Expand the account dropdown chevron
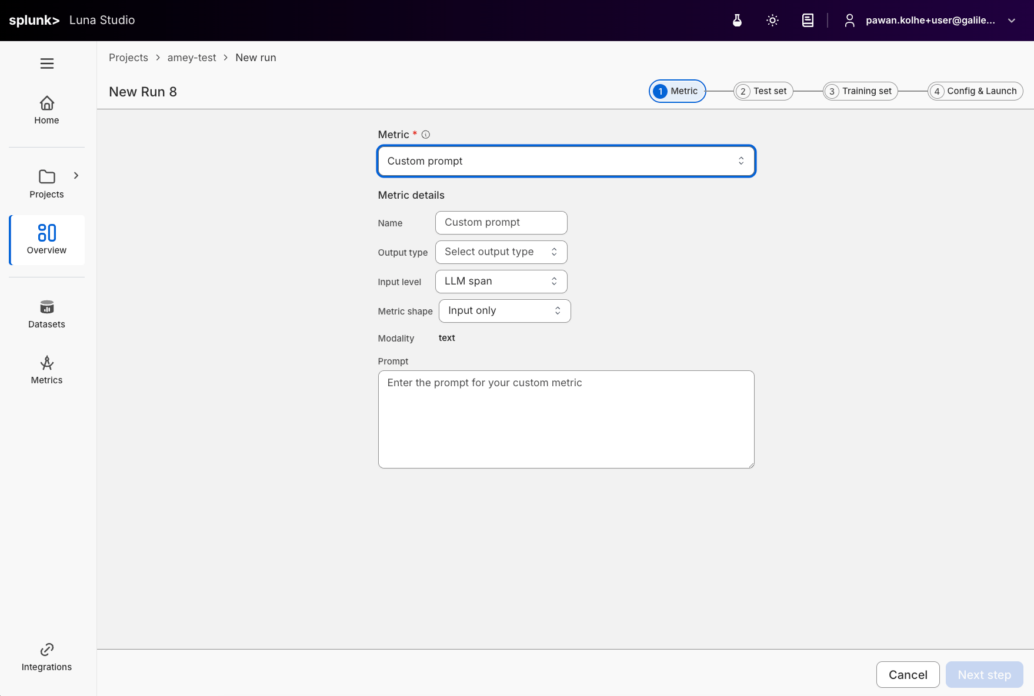Viewport: 1034px width, 696px height. tap(1012, 21)
